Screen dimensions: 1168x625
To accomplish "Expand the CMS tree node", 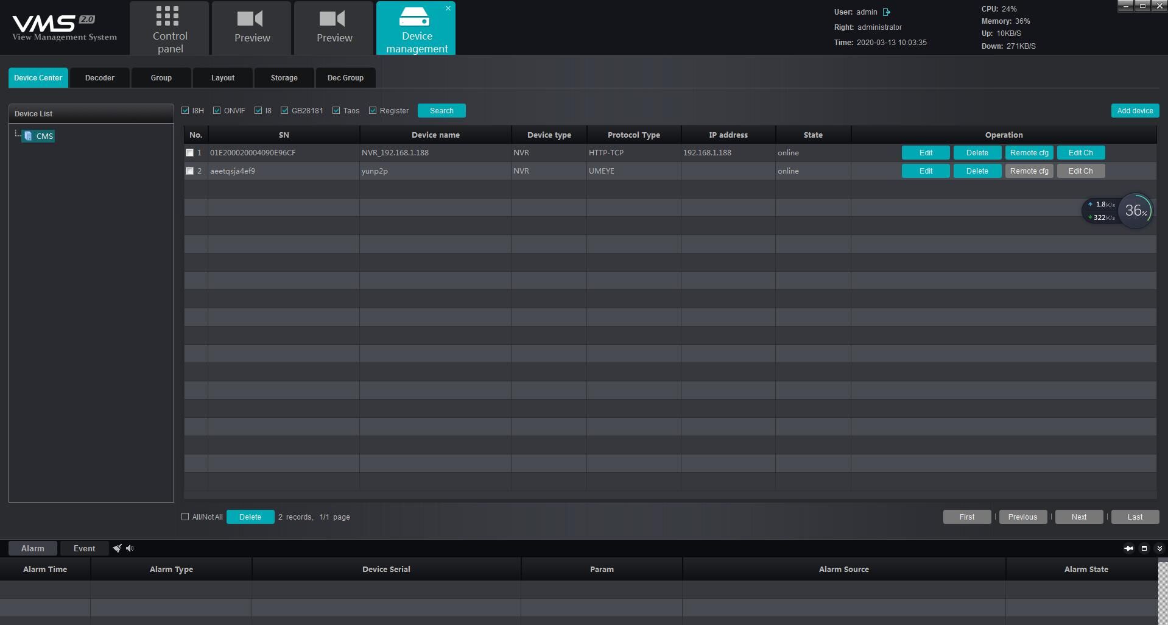I will click(17, 134).
